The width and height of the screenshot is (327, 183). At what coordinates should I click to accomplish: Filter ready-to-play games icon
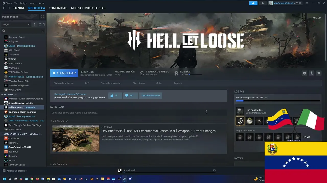click(x=44, y=24)
